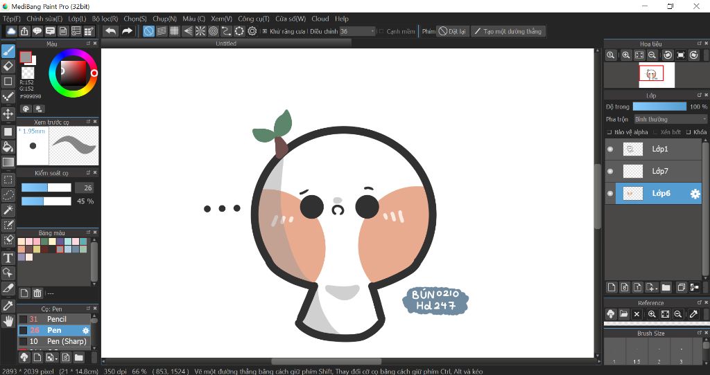Open the Chỉnh sửa(E) menu

[x=44, y=19]
